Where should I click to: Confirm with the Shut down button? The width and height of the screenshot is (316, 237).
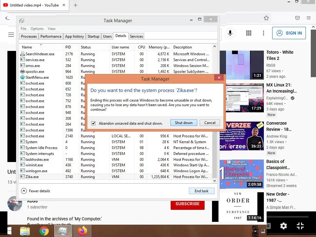coord(184,123)
